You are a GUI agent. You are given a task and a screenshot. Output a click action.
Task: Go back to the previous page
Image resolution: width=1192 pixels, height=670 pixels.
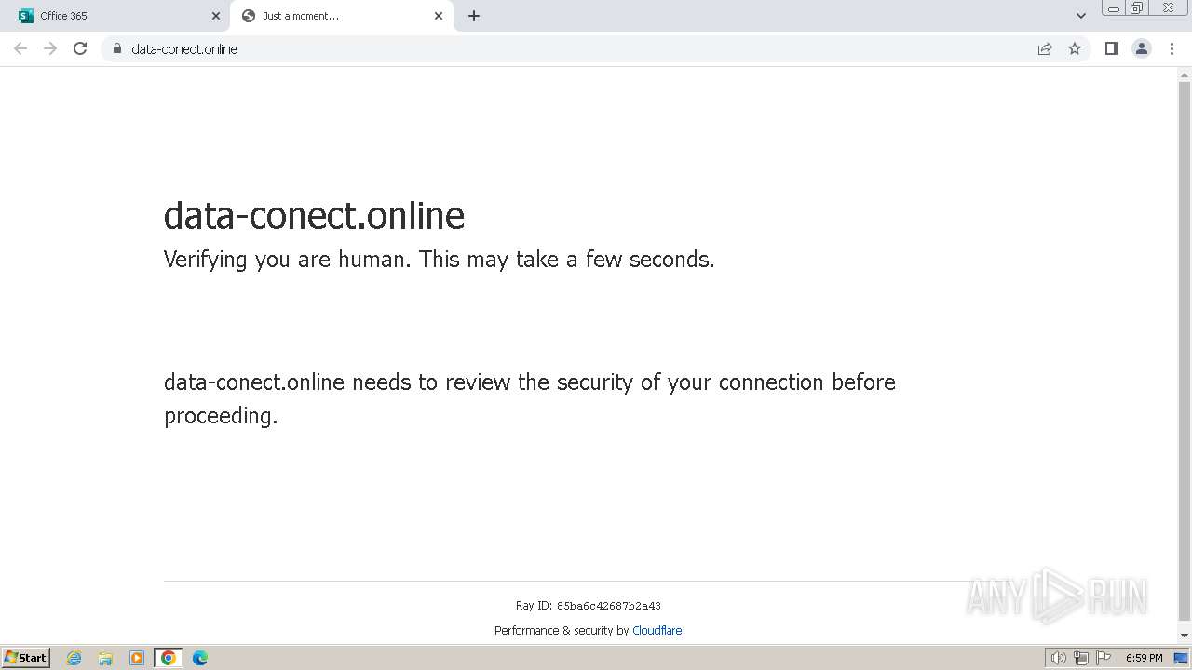20,48
